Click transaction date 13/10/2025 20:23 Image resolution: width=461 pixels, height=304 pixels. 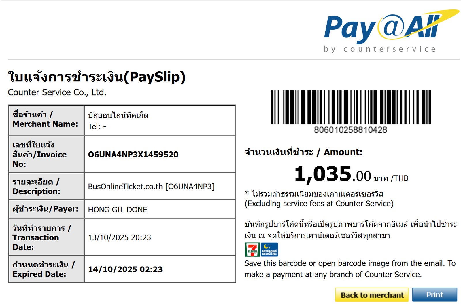click(x=120, y=238)
